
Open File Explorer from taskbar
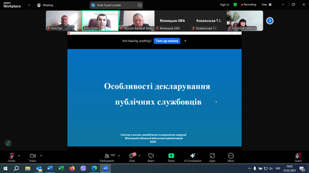(27, 169)
